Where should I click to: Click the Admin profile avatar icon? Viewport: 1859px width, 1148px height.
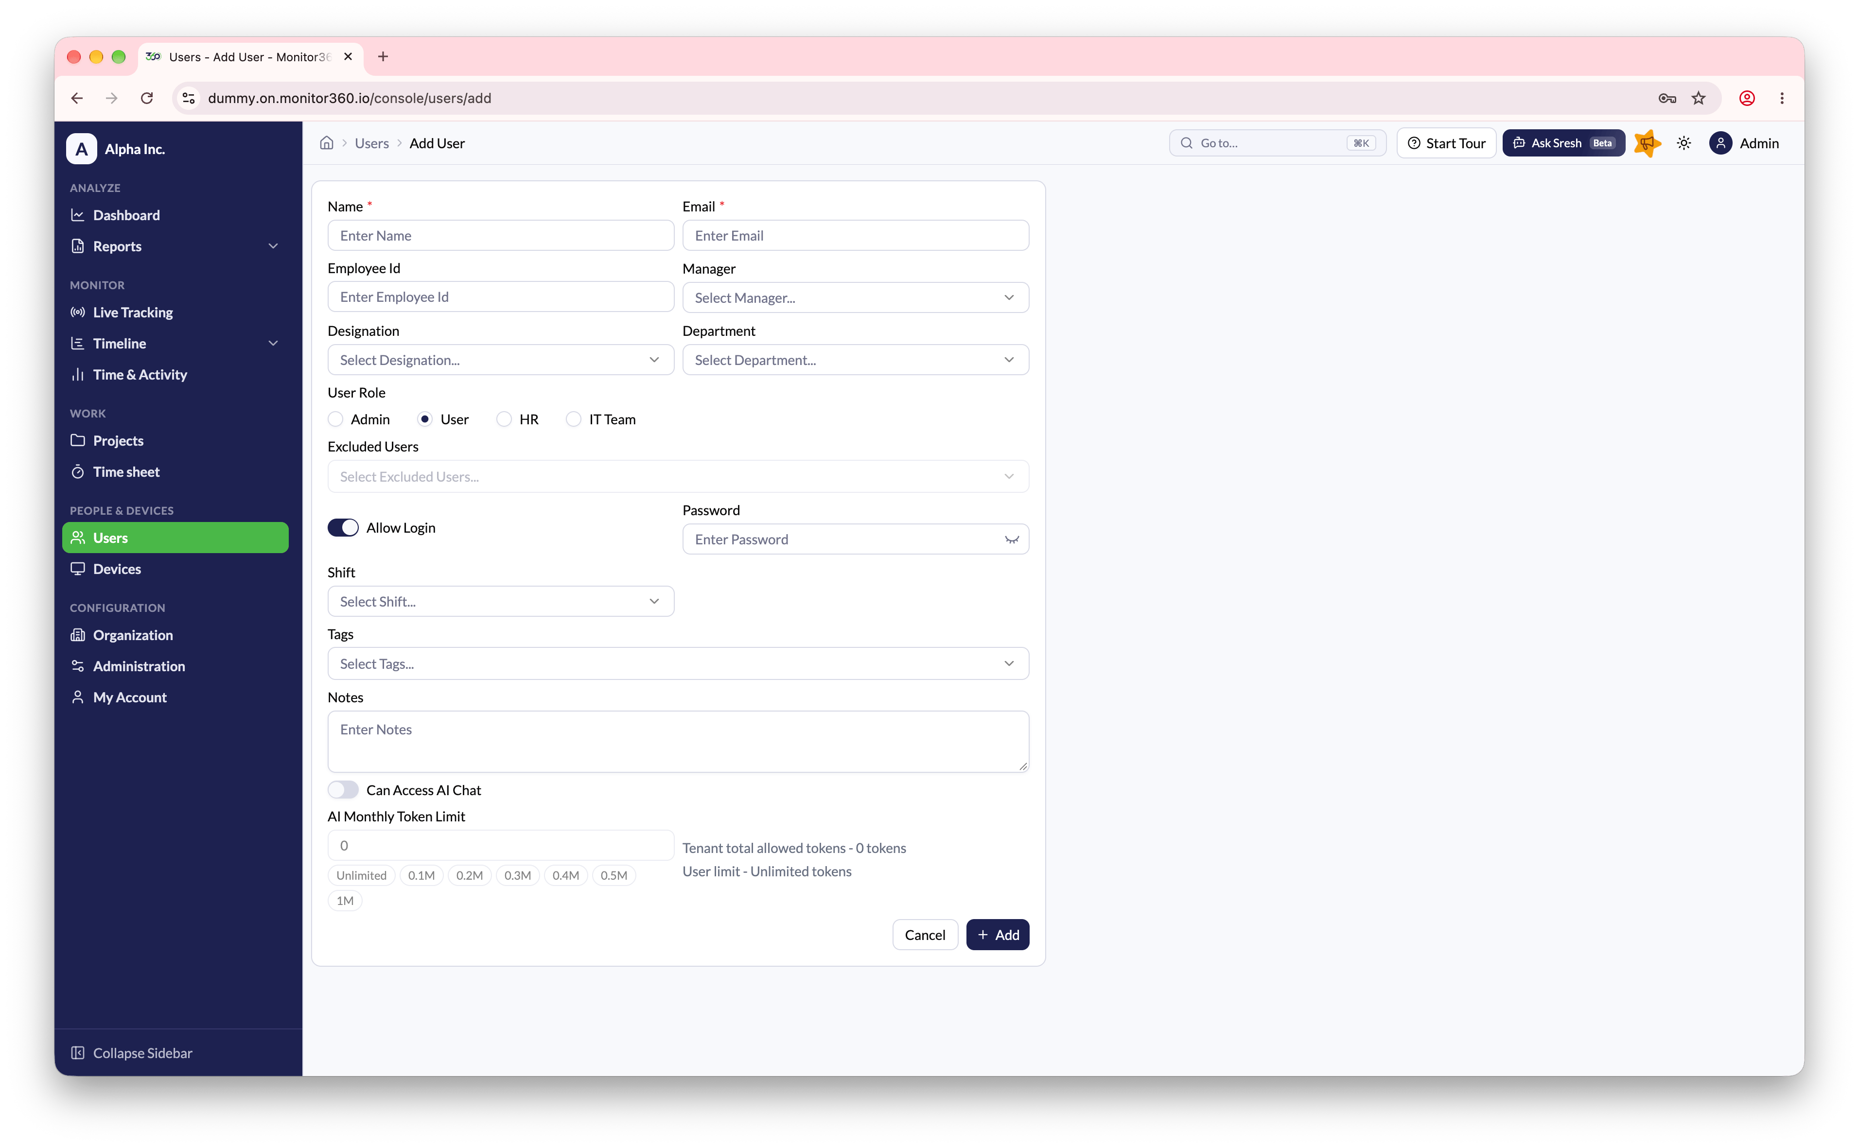[x=1721, y=143]
